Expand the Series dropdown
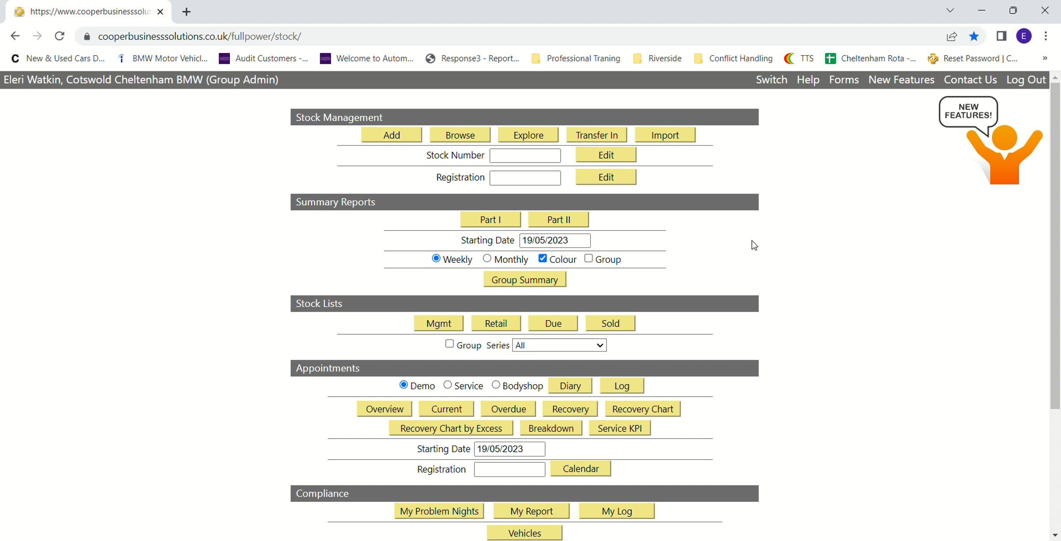Screen dimensions: 1061x541 coord(559,345)
